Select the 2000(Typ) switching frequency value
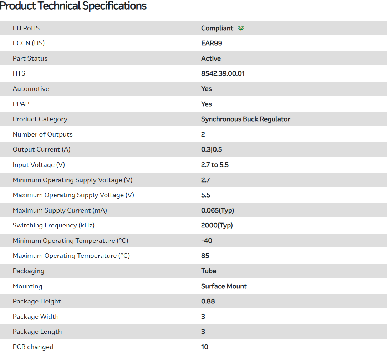The width and height of the screenshot is (387, 353). coord(217,225)
